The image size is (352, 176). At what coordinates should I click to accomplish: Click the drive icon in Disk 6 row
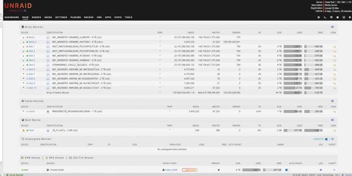coord(48,70)
